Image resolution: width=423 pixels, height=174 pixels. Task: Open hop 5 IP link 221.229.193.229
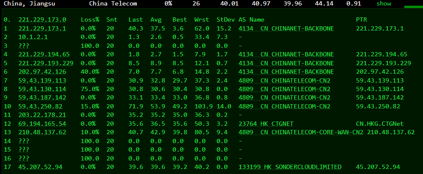[46, 63]
